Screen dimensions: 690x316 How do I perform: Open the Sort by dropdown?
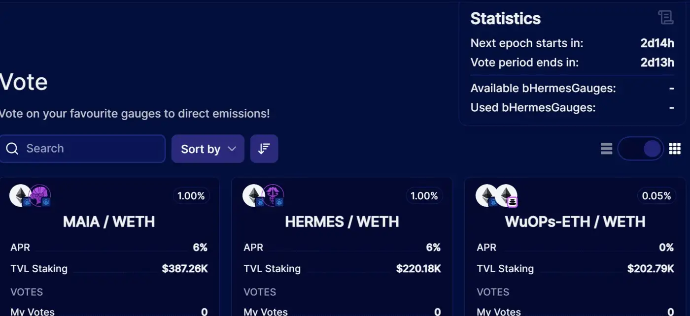tap(207, 149)
